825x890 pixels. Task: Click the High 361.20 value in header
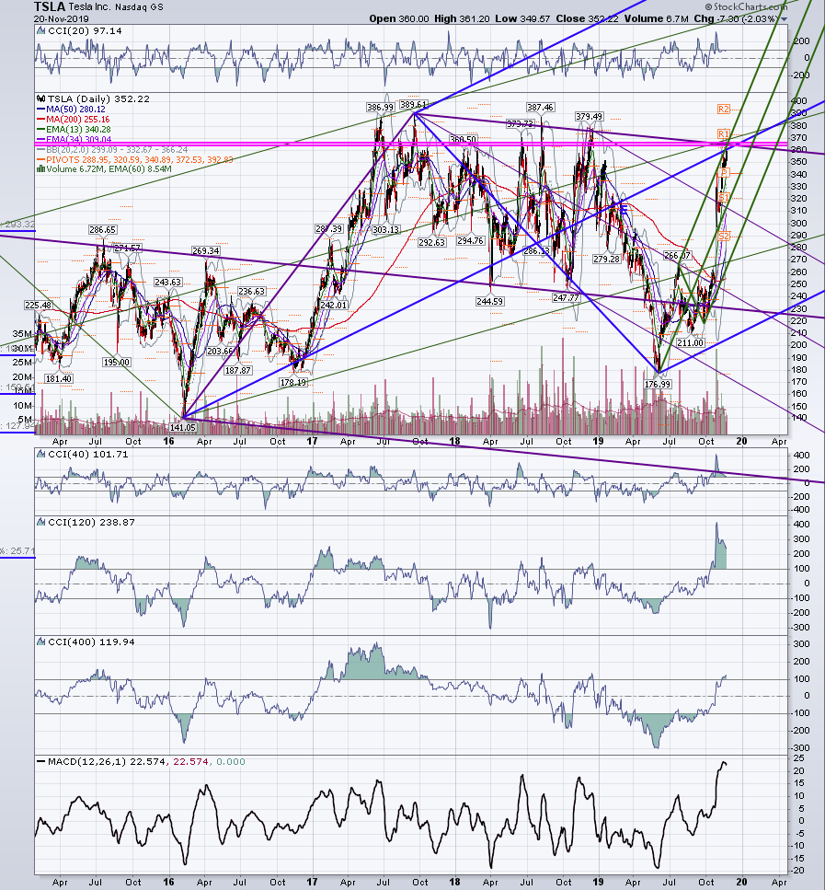(462, 18)
